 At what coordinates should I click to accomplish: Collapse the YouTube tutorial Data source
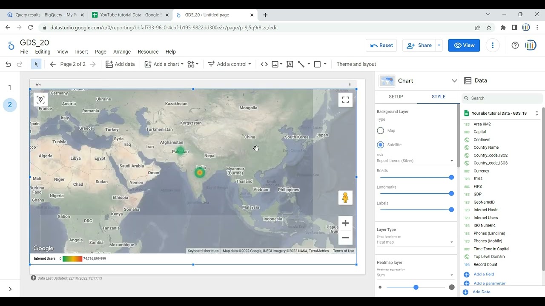537,113
